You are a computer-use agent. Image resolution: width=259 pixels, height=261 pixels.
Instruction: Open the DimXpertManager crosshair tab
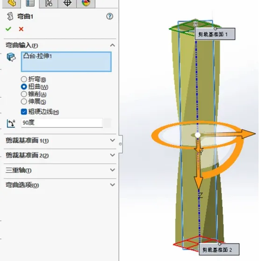click(67, 3)
